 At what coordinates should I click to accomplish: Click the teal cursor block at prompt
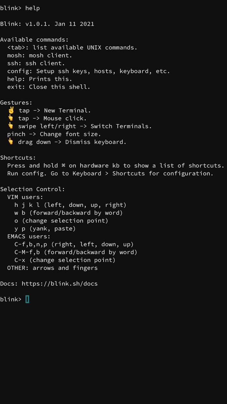(x=27, y=299)
